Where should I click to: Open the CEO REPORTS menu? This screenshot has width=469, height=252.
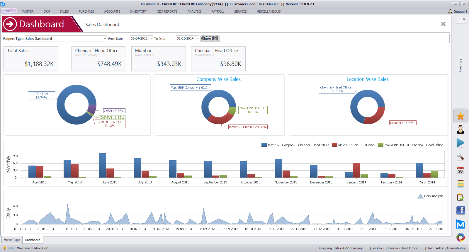(167, 11)
